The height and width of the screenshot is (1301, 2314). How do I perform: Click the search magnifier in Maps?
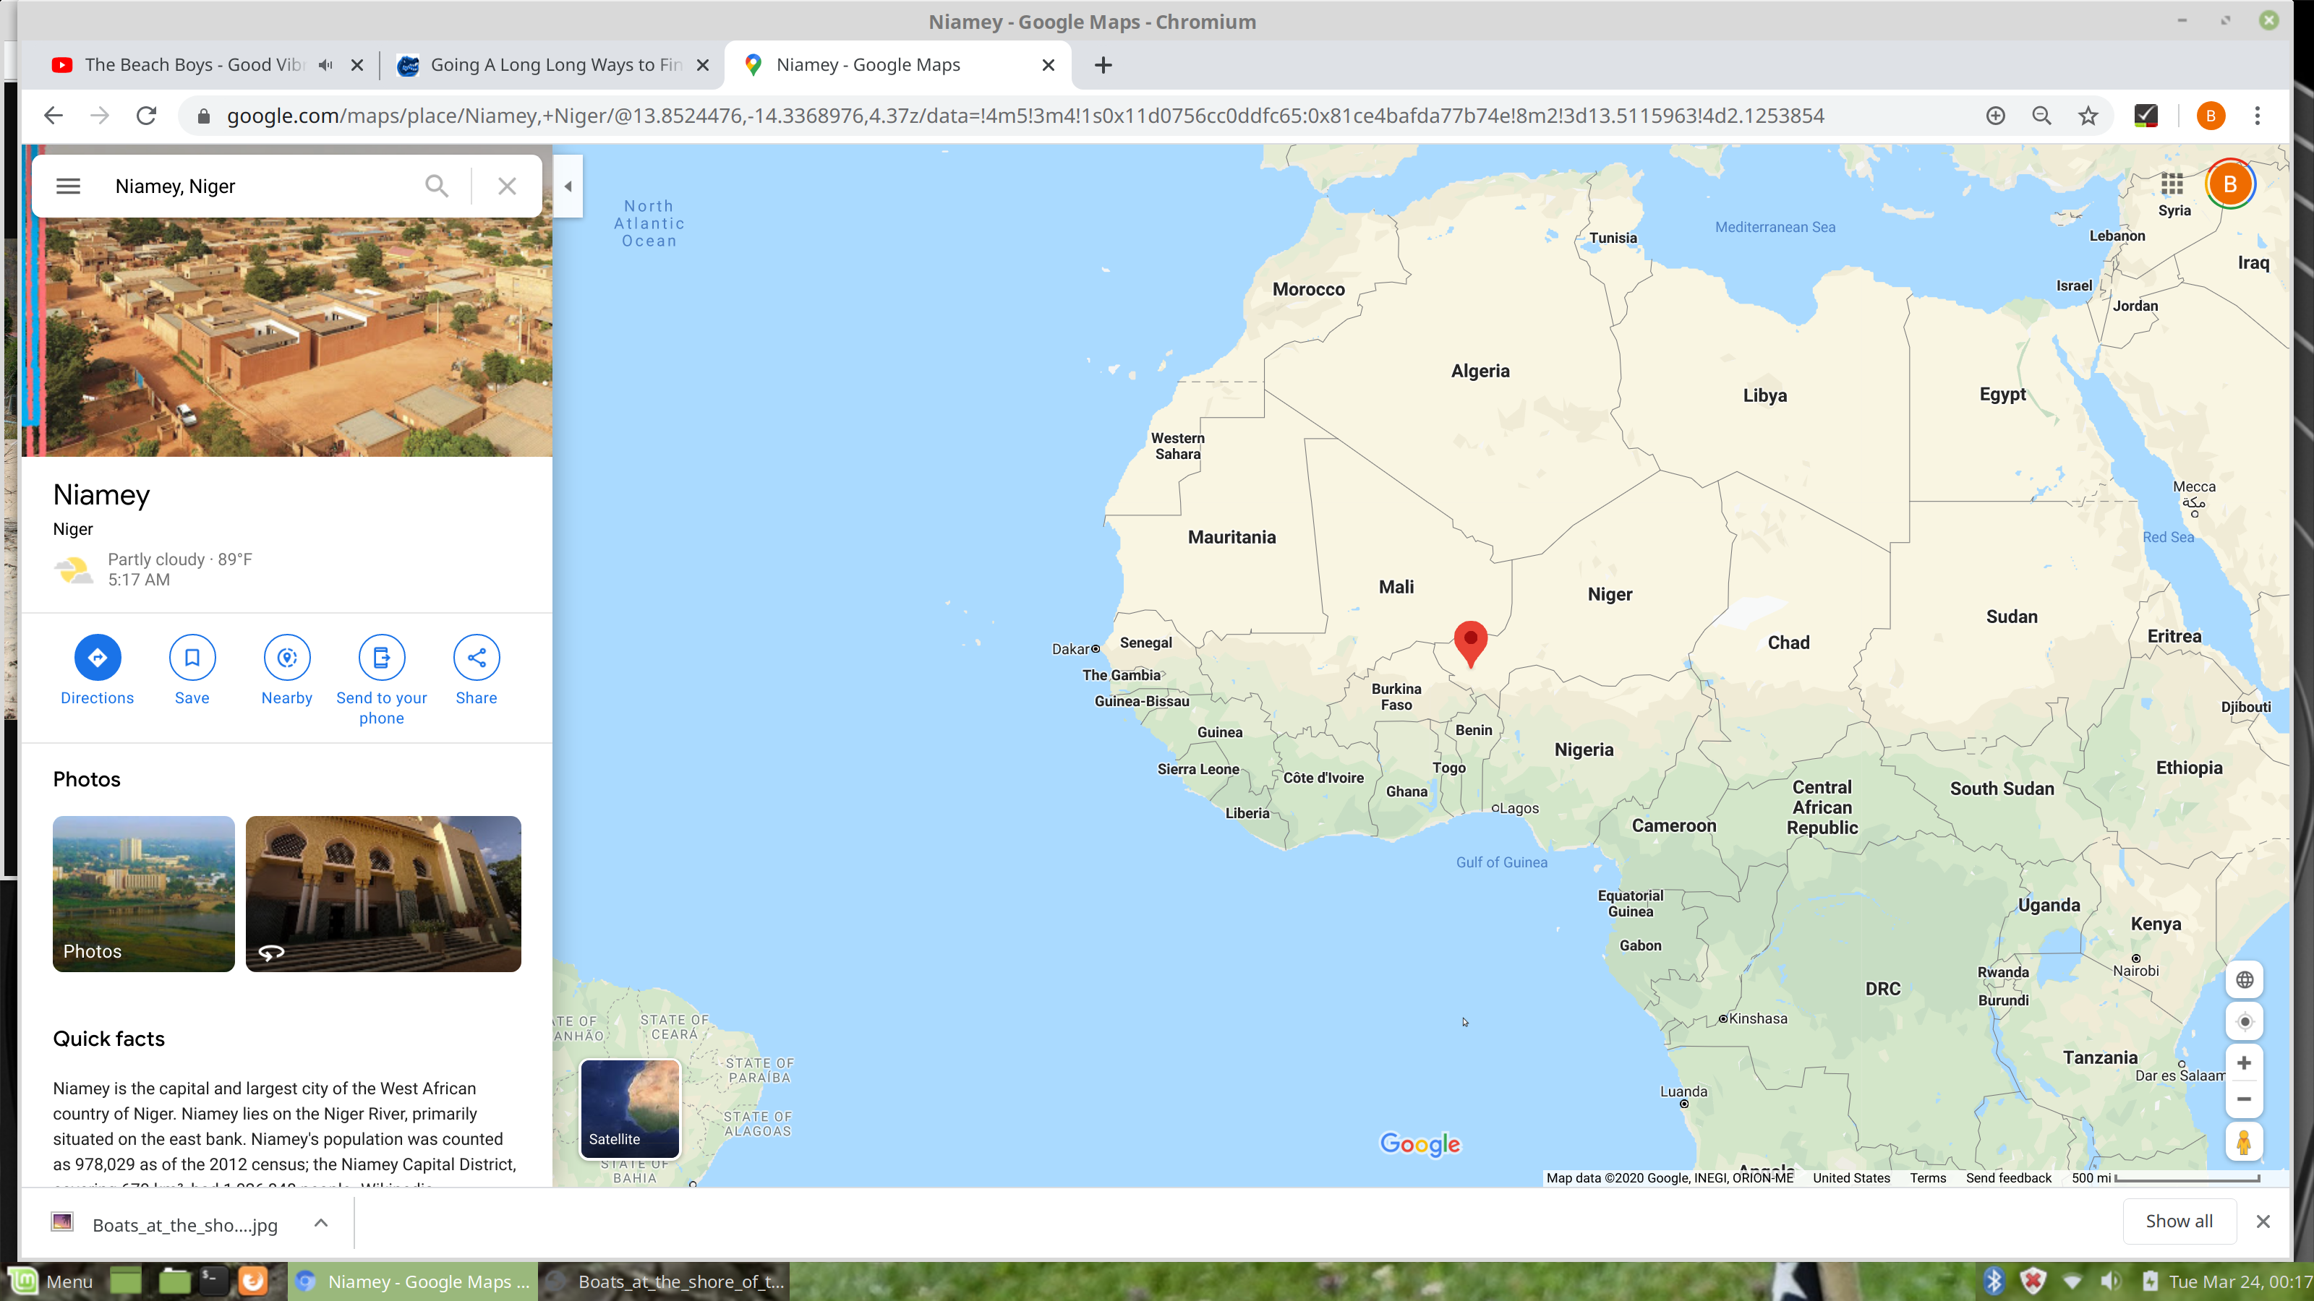[x=437, y=186]
